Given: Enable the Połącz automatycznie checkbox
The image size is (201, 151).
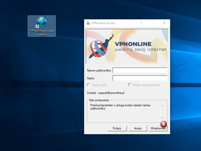Looking at the screenshot, I should (130, 85).
